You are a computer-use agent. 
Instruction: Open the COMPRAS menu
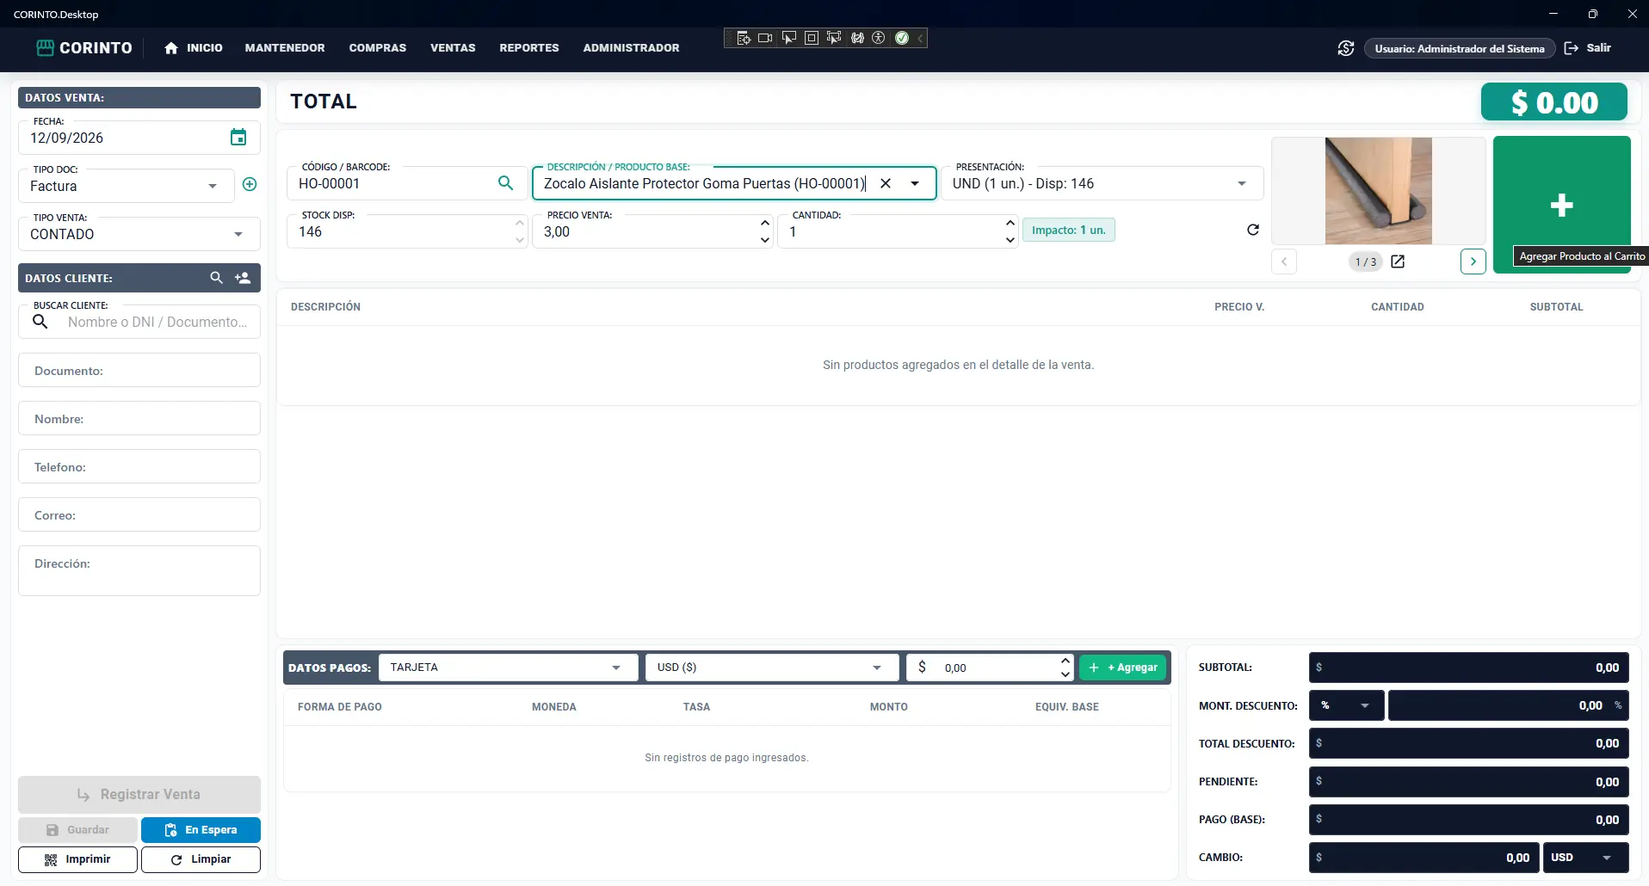tap(378, 48)
